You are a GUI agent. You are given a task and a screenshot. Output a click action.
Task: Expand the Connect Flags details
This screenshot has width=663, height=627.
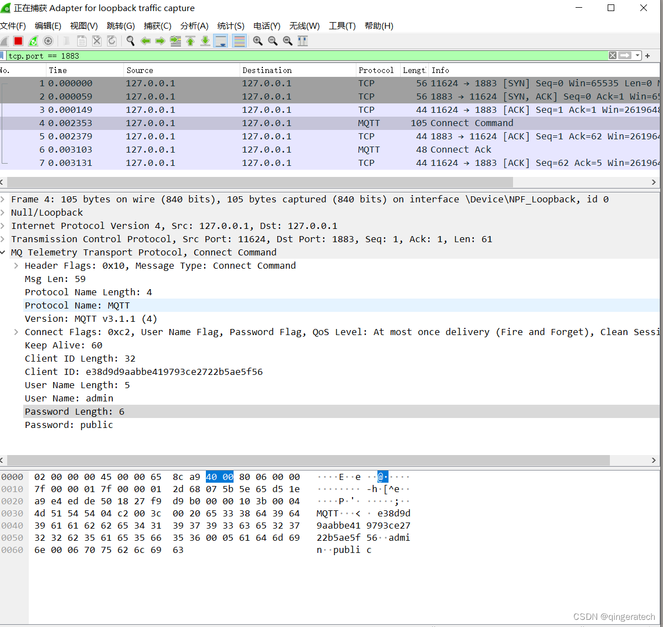15,332
